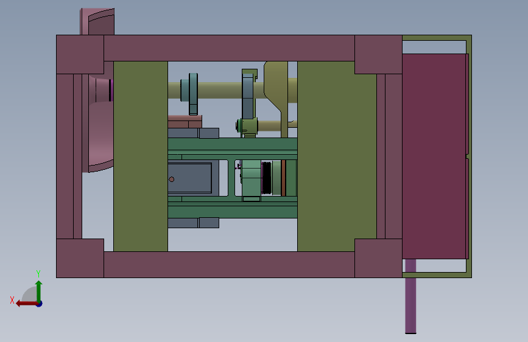Select the purple rod protruding below the frame

point(410,296)
